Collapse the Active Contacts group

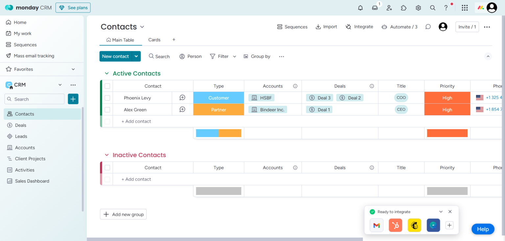[x=106, y=73]
